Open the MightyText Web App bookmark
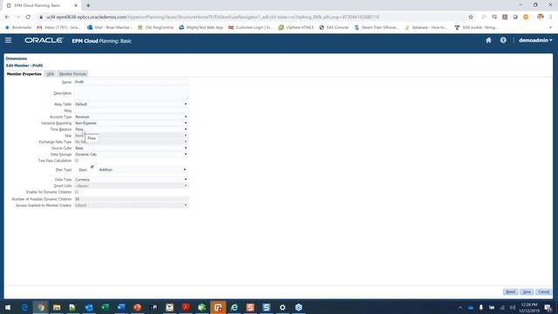The image size is (558, 314). 201,27
